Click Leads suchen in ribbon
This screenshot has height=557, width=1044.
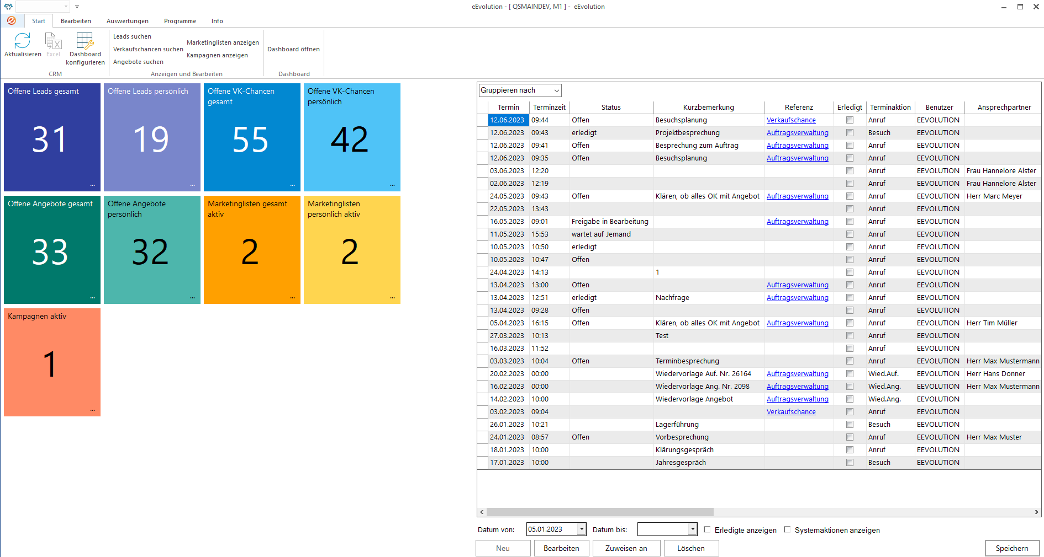coord(132,36)
